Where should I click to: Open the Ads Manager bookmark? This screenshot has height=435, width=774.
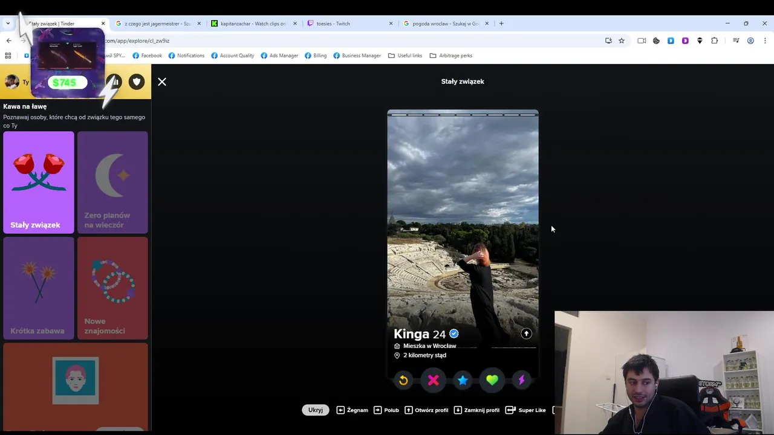point(279,56)
